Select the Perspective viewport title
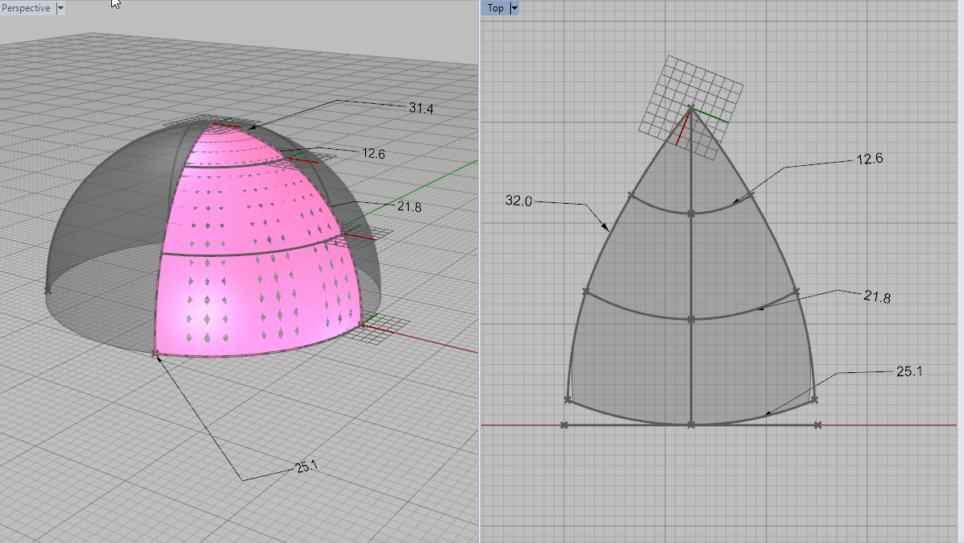Screen dimensions: 964x543 pyautogui.click(x=26, y=8)
